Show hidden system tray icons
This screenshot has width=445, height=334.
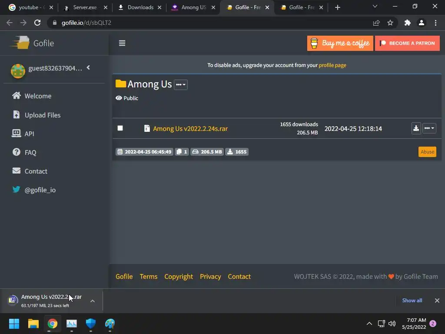coord(369,324)
